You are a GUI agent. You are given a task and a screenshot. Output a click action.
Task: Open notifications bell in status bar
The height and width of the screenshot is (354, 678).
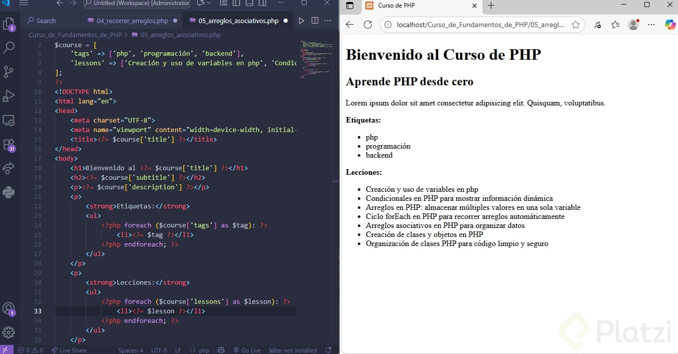[329, 350]
